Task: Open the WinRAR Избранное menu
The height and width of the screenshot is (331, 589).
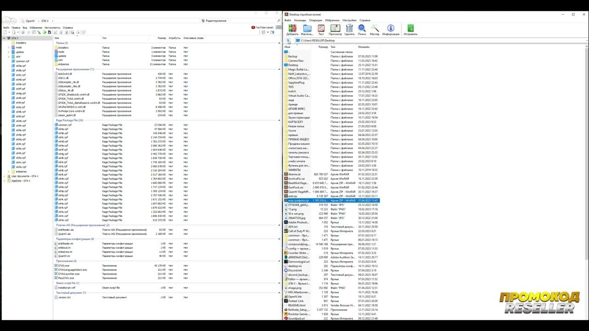Action: [x=332, y=20]
